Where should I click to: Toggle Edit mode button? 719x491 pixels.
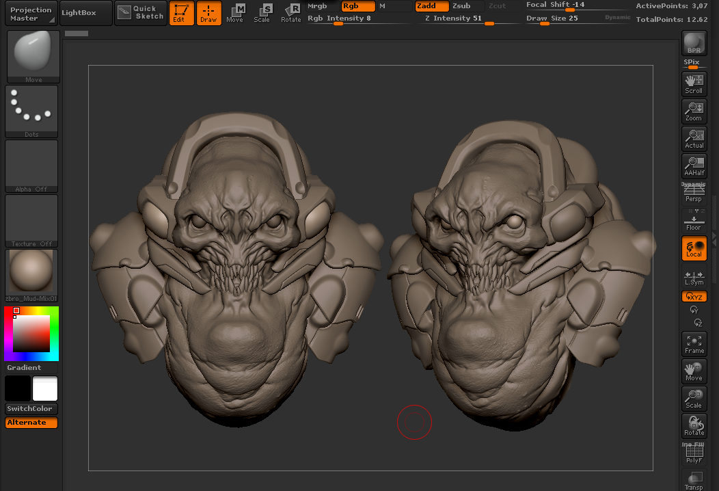(181, 13)
